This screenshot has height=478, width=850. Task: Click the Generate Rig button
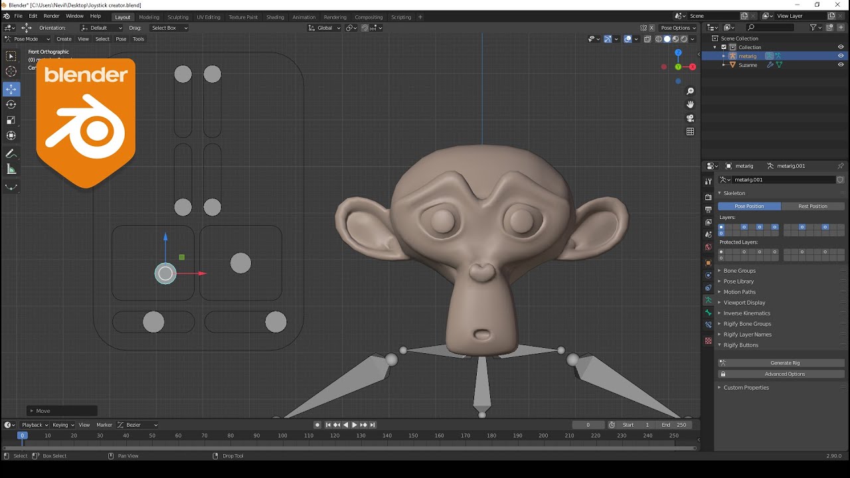pos(781,363)
